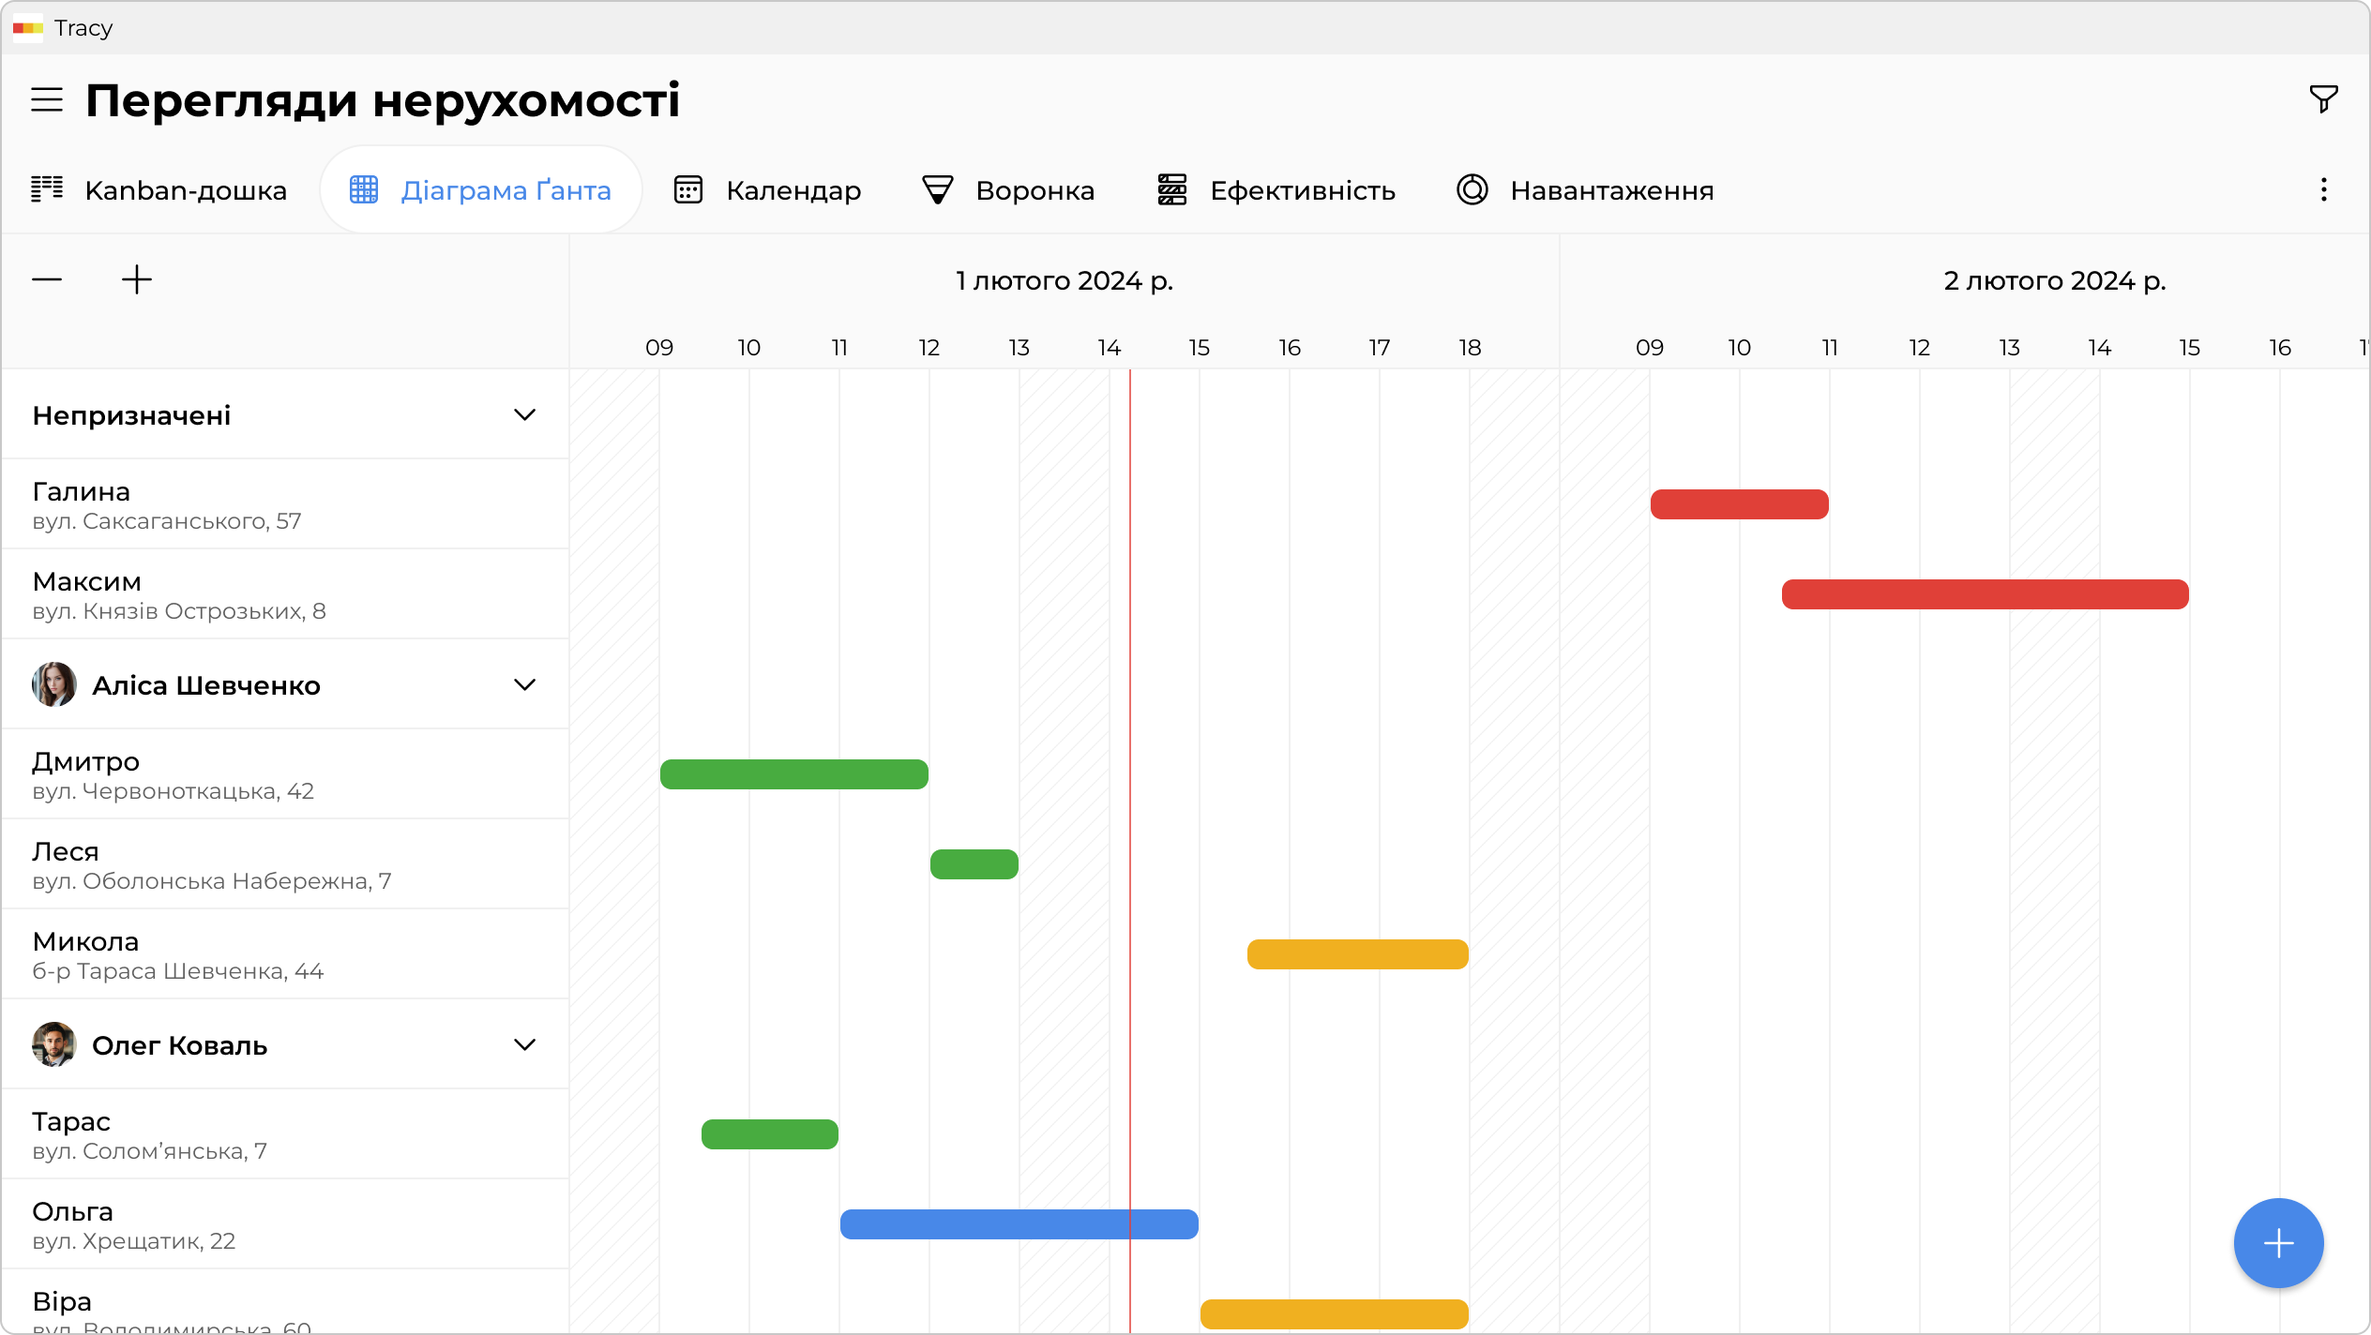This screenshot has height=1335, width=2371.
Task: Open the Календар tab
Action: 767,190
